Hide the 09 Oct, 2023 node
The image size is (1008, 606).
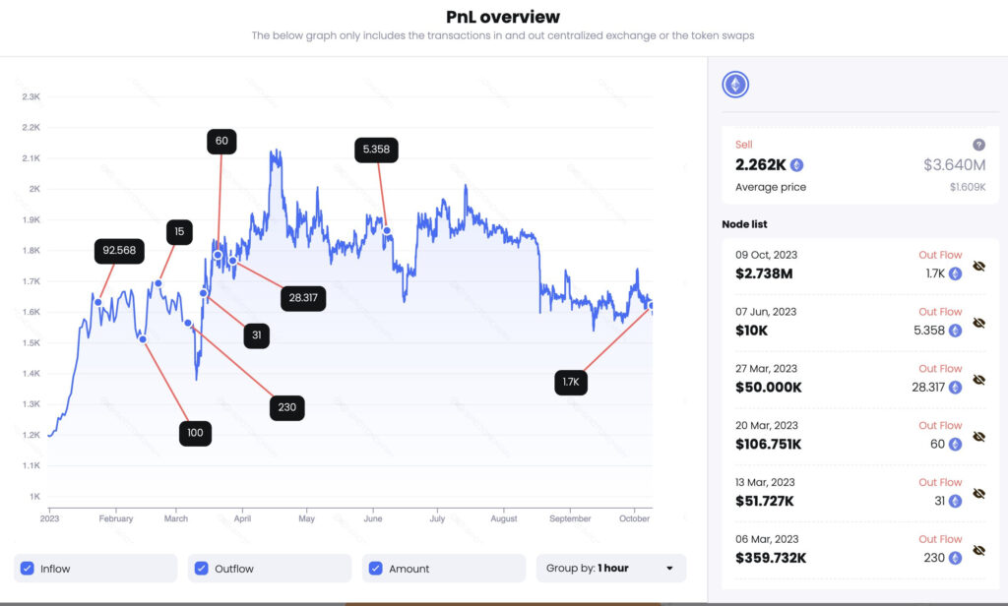(x=978, y=266)
